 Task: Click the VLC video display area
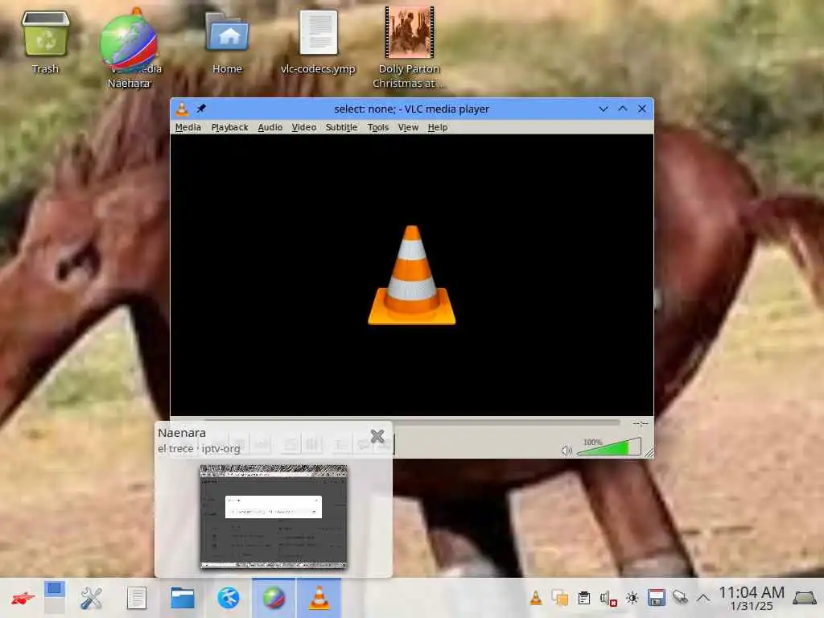click(412, 275)
